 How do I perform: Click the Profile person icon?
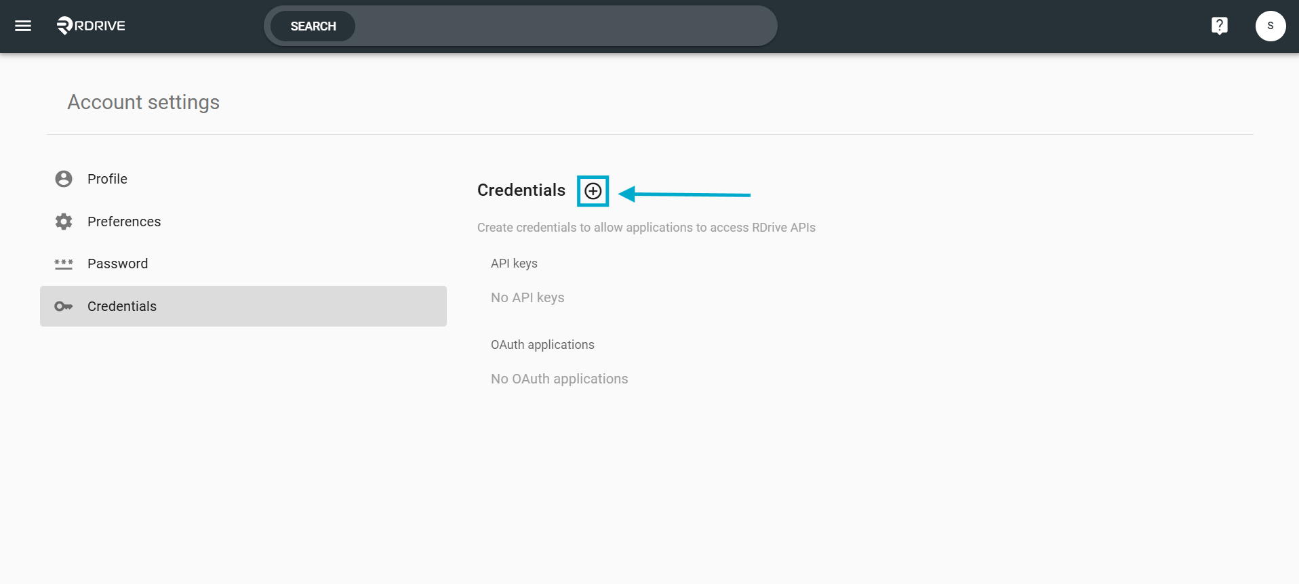64,179
